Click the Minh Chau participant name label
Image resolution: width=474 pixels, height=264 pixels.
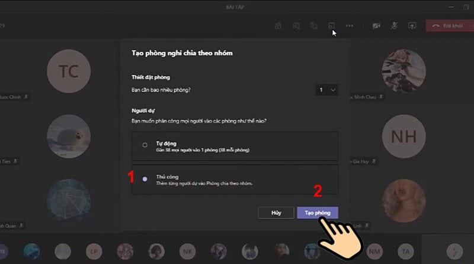tap(363, 97)
